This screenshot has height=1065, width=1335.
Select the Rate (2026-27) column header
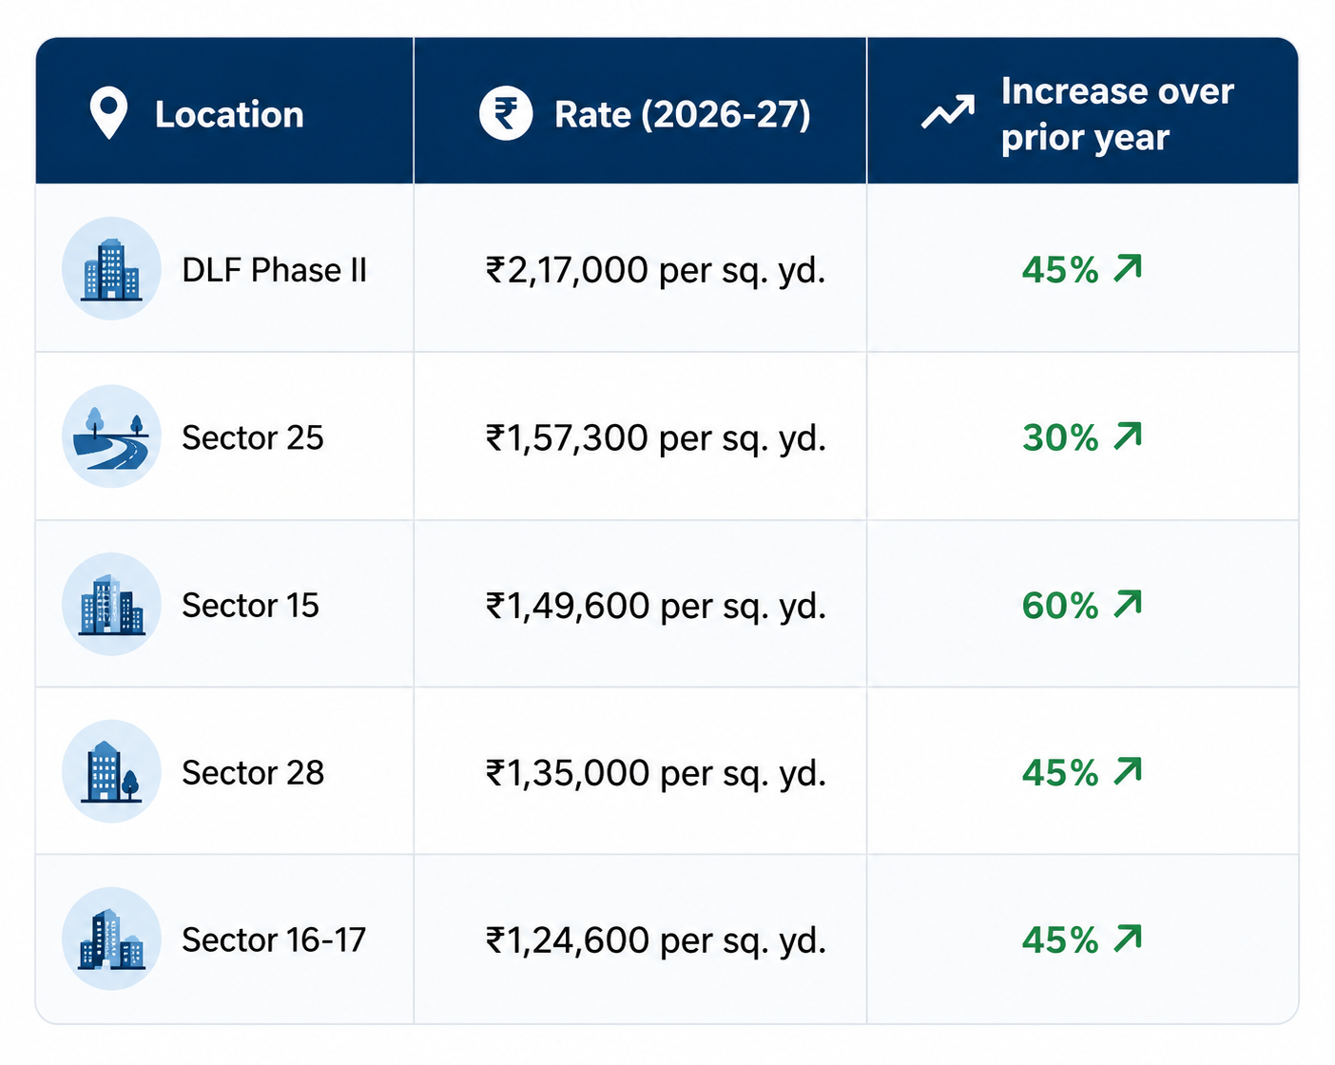[x=640, y=110]
